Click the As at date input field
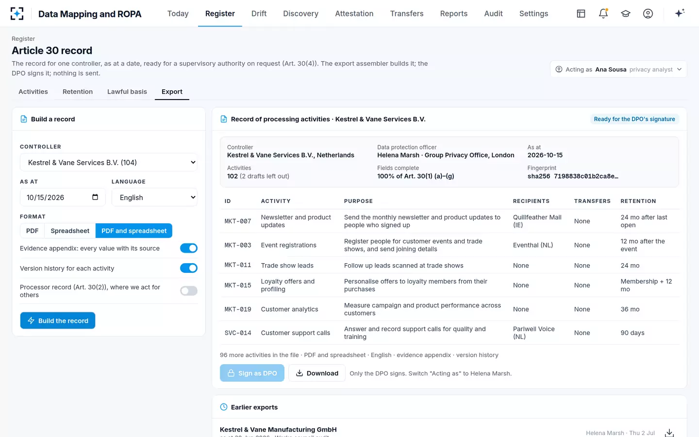This screenshot has height=437, width=699. coord(63,198)
